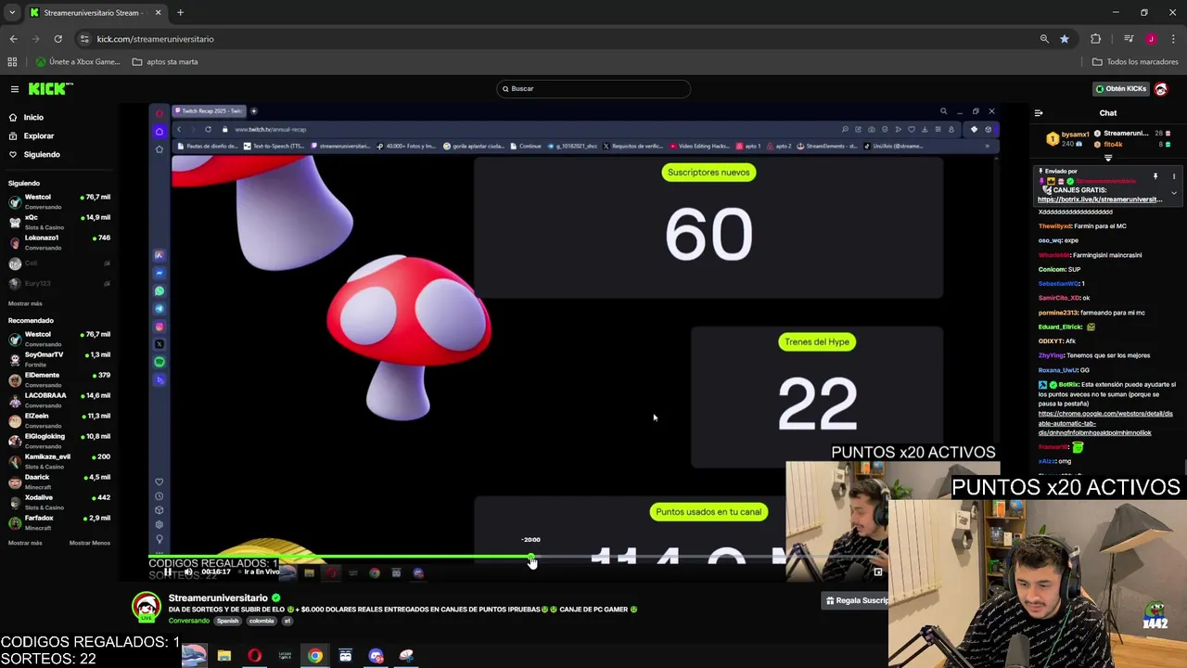This screenshot has height=668, width=1187.
Task: Open the Opera icon in taskbar
Action: pos(254,656)
